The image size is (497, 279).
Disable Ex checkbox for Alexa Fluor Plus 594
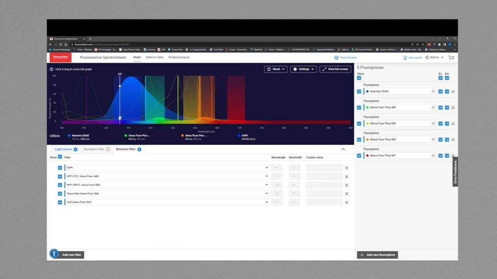point(440,139)
